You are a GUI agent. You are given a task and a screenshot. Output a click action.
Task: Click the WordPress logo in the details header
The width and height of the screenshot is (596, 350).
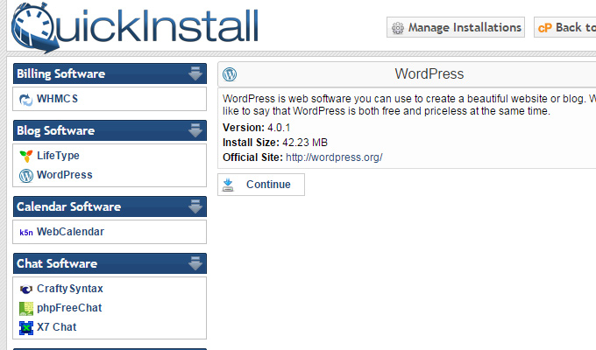point(230,74)
